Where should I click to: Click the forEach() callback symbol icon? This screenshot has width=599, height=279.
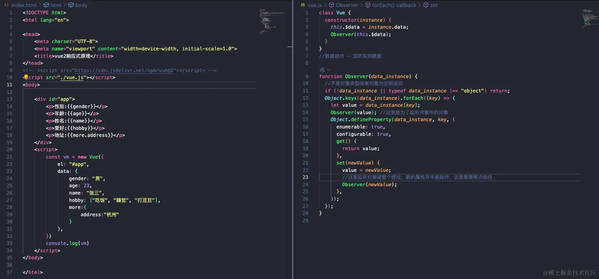tap(368, 5)
